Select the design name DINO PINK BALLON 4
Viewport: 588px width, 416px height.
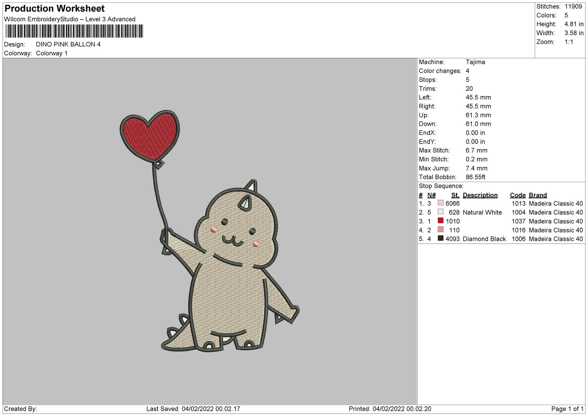[68, 44]
